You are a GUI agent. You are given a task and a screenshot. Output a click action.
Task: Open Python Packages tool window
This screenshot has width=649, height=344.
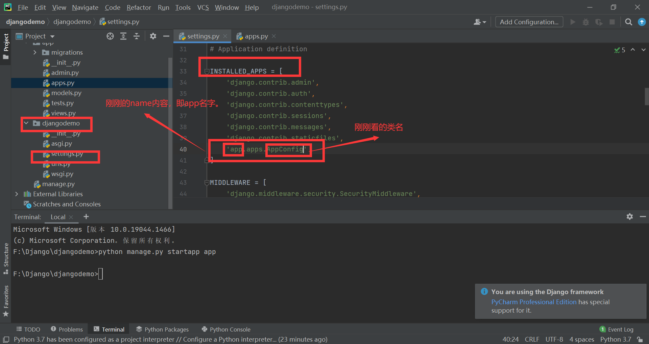[x=162, y=329]
